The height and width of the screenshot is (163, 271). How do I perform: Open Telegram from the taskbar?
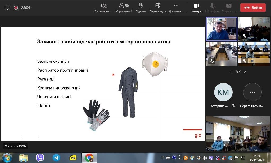coord(56,157)
